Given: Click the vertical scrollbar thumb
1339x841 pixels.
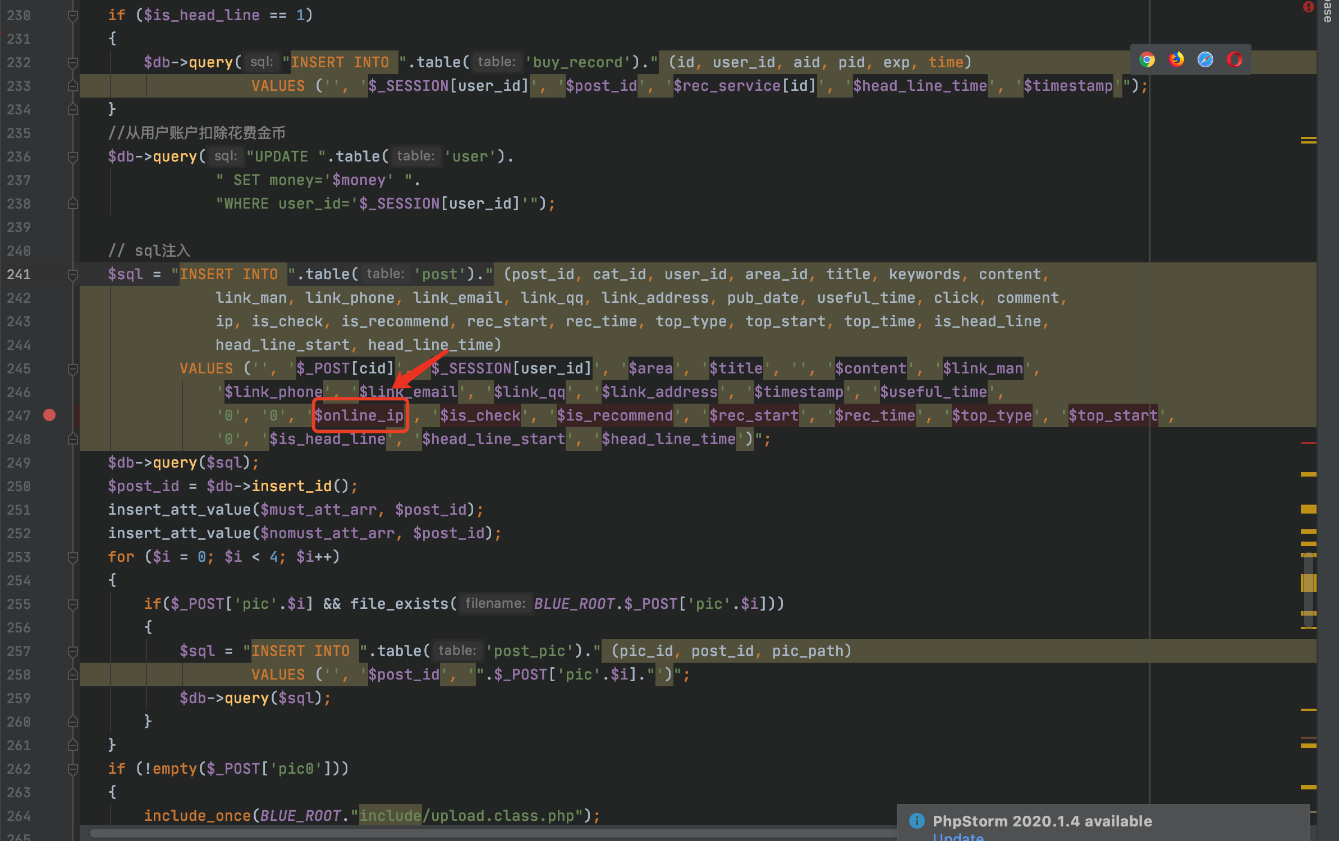Looking at the screenshot, I should point(1308,589).
